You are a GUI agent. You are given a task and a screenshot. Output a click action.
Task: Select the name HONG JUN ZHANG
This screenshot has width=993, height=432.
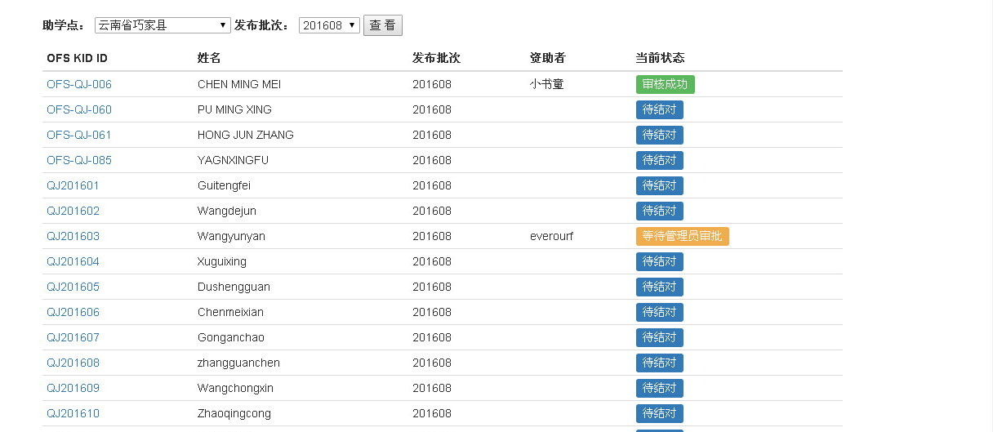click(246, 135)
